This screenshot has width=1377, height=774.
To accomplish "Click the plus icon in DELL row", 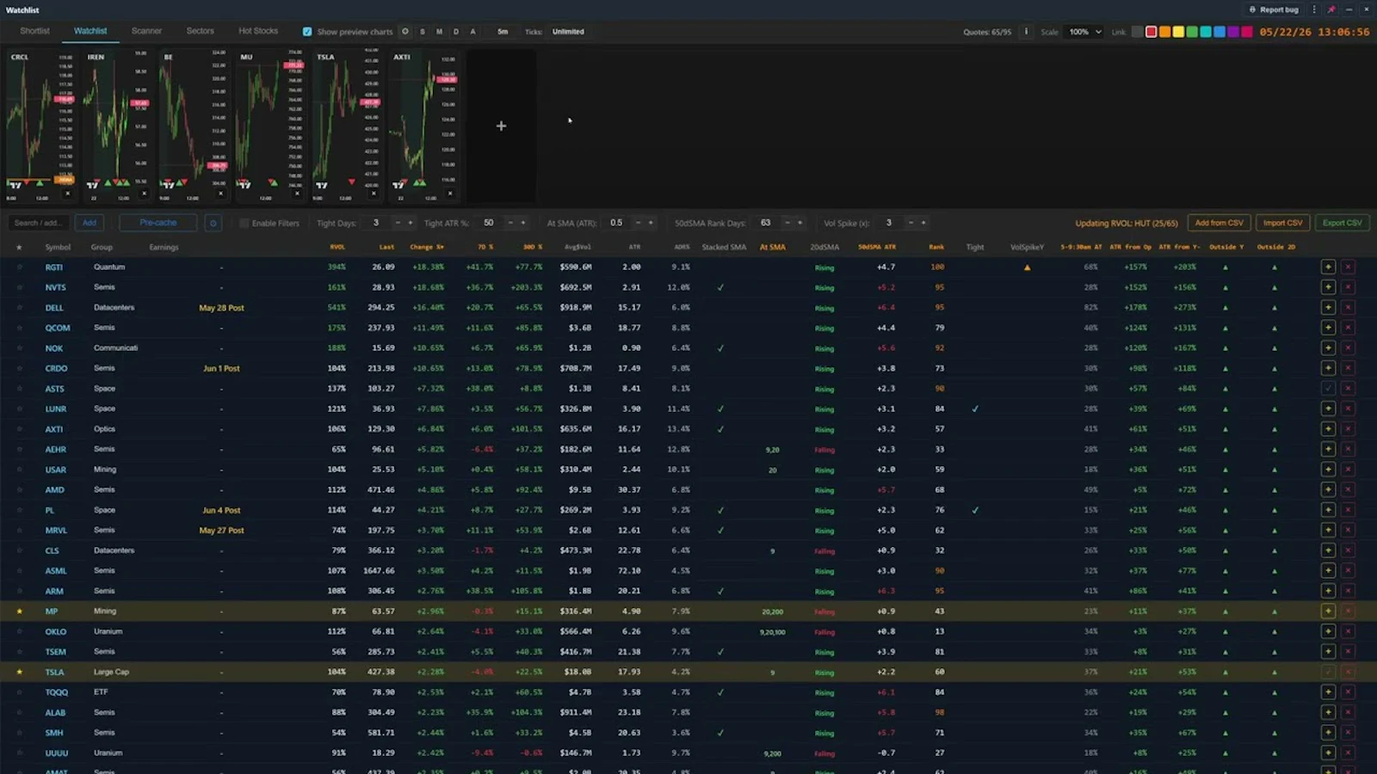I will pyautogui.click(x=1328, y=308).
